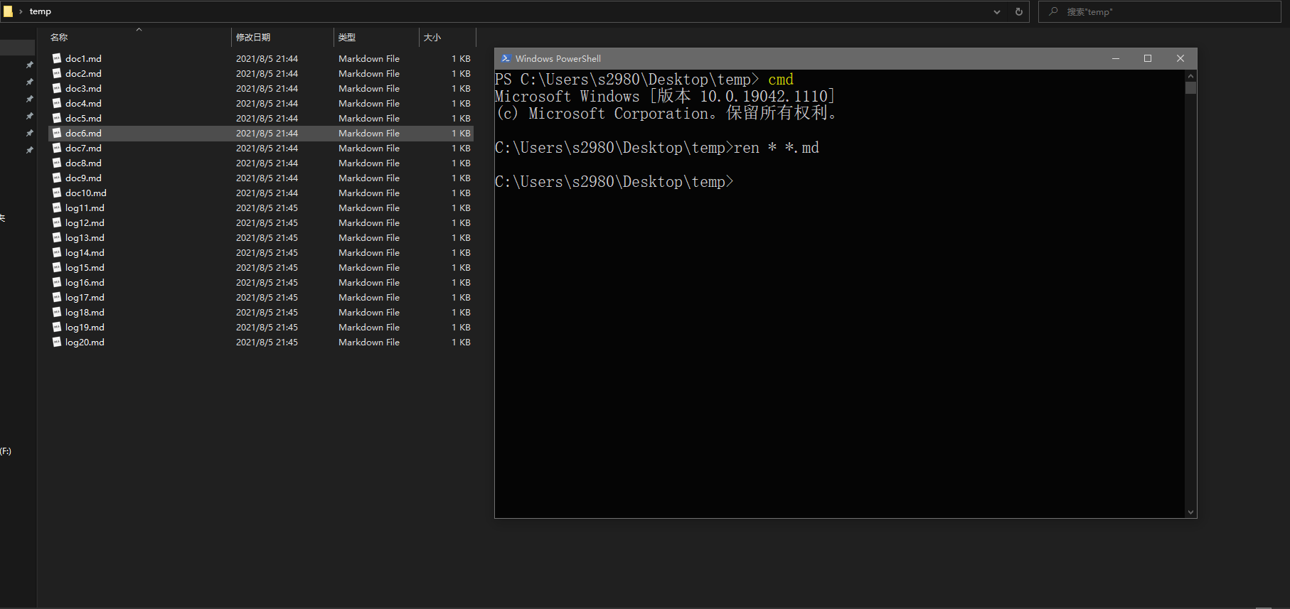
Task: Click the 1 KB size of doc9.md
Action: point(461,178)
